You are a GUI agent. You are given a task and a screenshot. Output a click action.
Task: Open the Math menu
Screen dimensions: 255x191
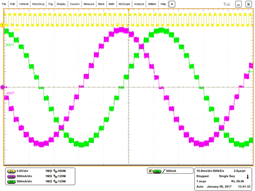(x=111, y=4)
